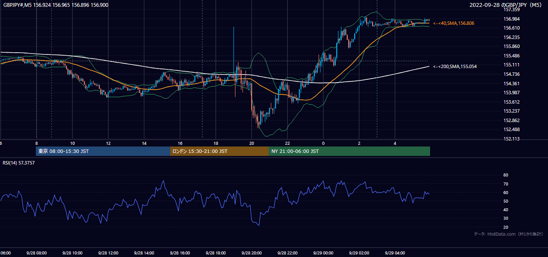
Task: Click the 9/28 10:00 time axis label
Action: 72,253
